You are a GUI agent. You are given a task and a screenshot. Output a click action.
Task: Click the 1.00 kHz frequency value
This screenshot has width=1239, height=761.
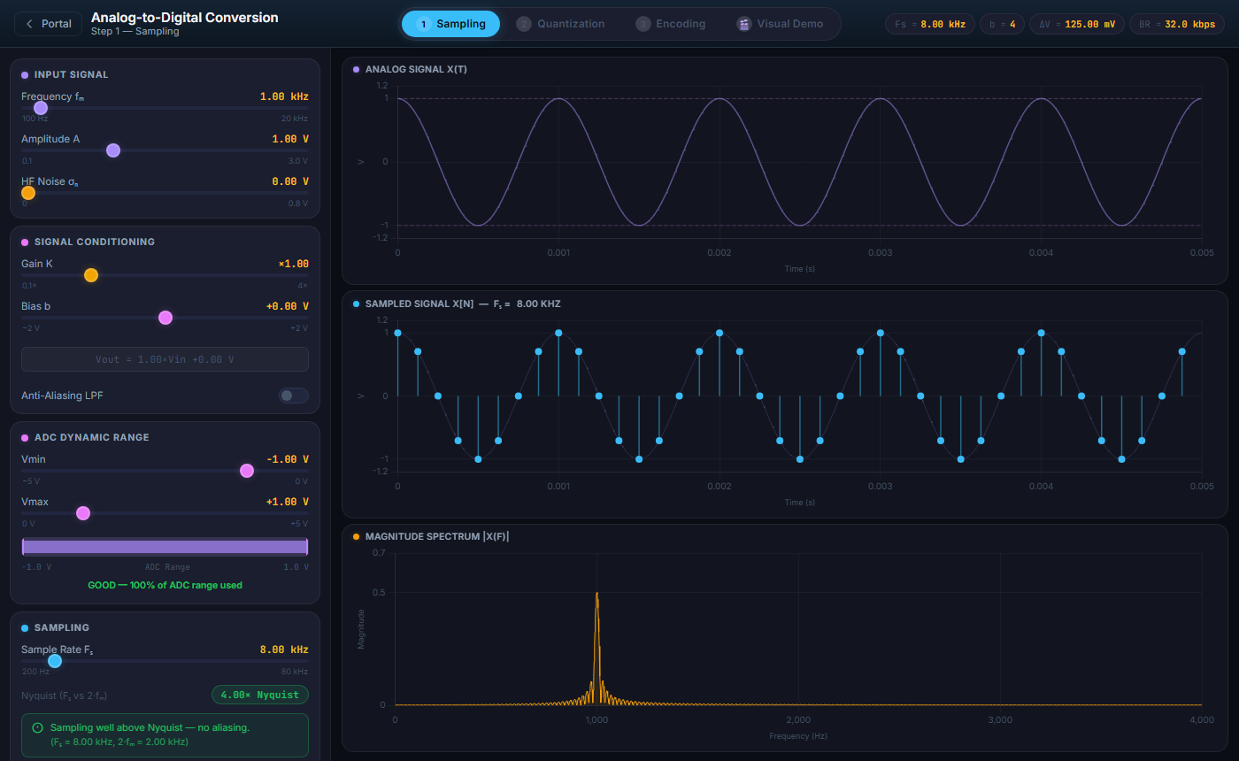pyautogui.click(x=284, y=96)
